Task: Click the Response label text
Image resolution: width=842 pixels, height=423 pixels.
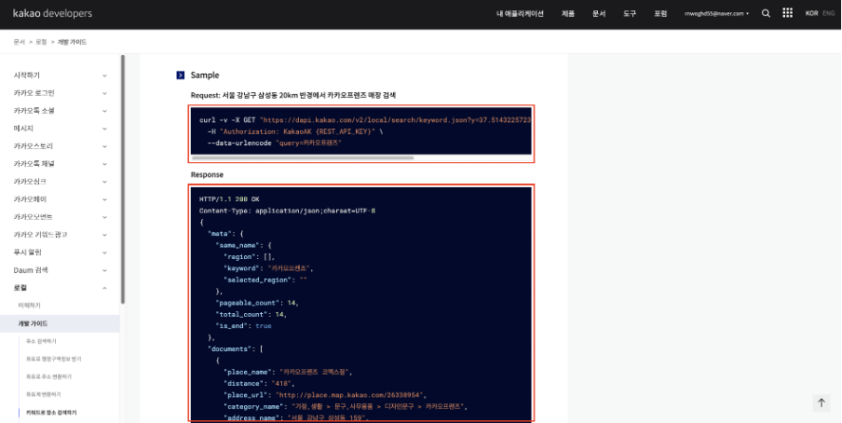Action: click(207, 174)
